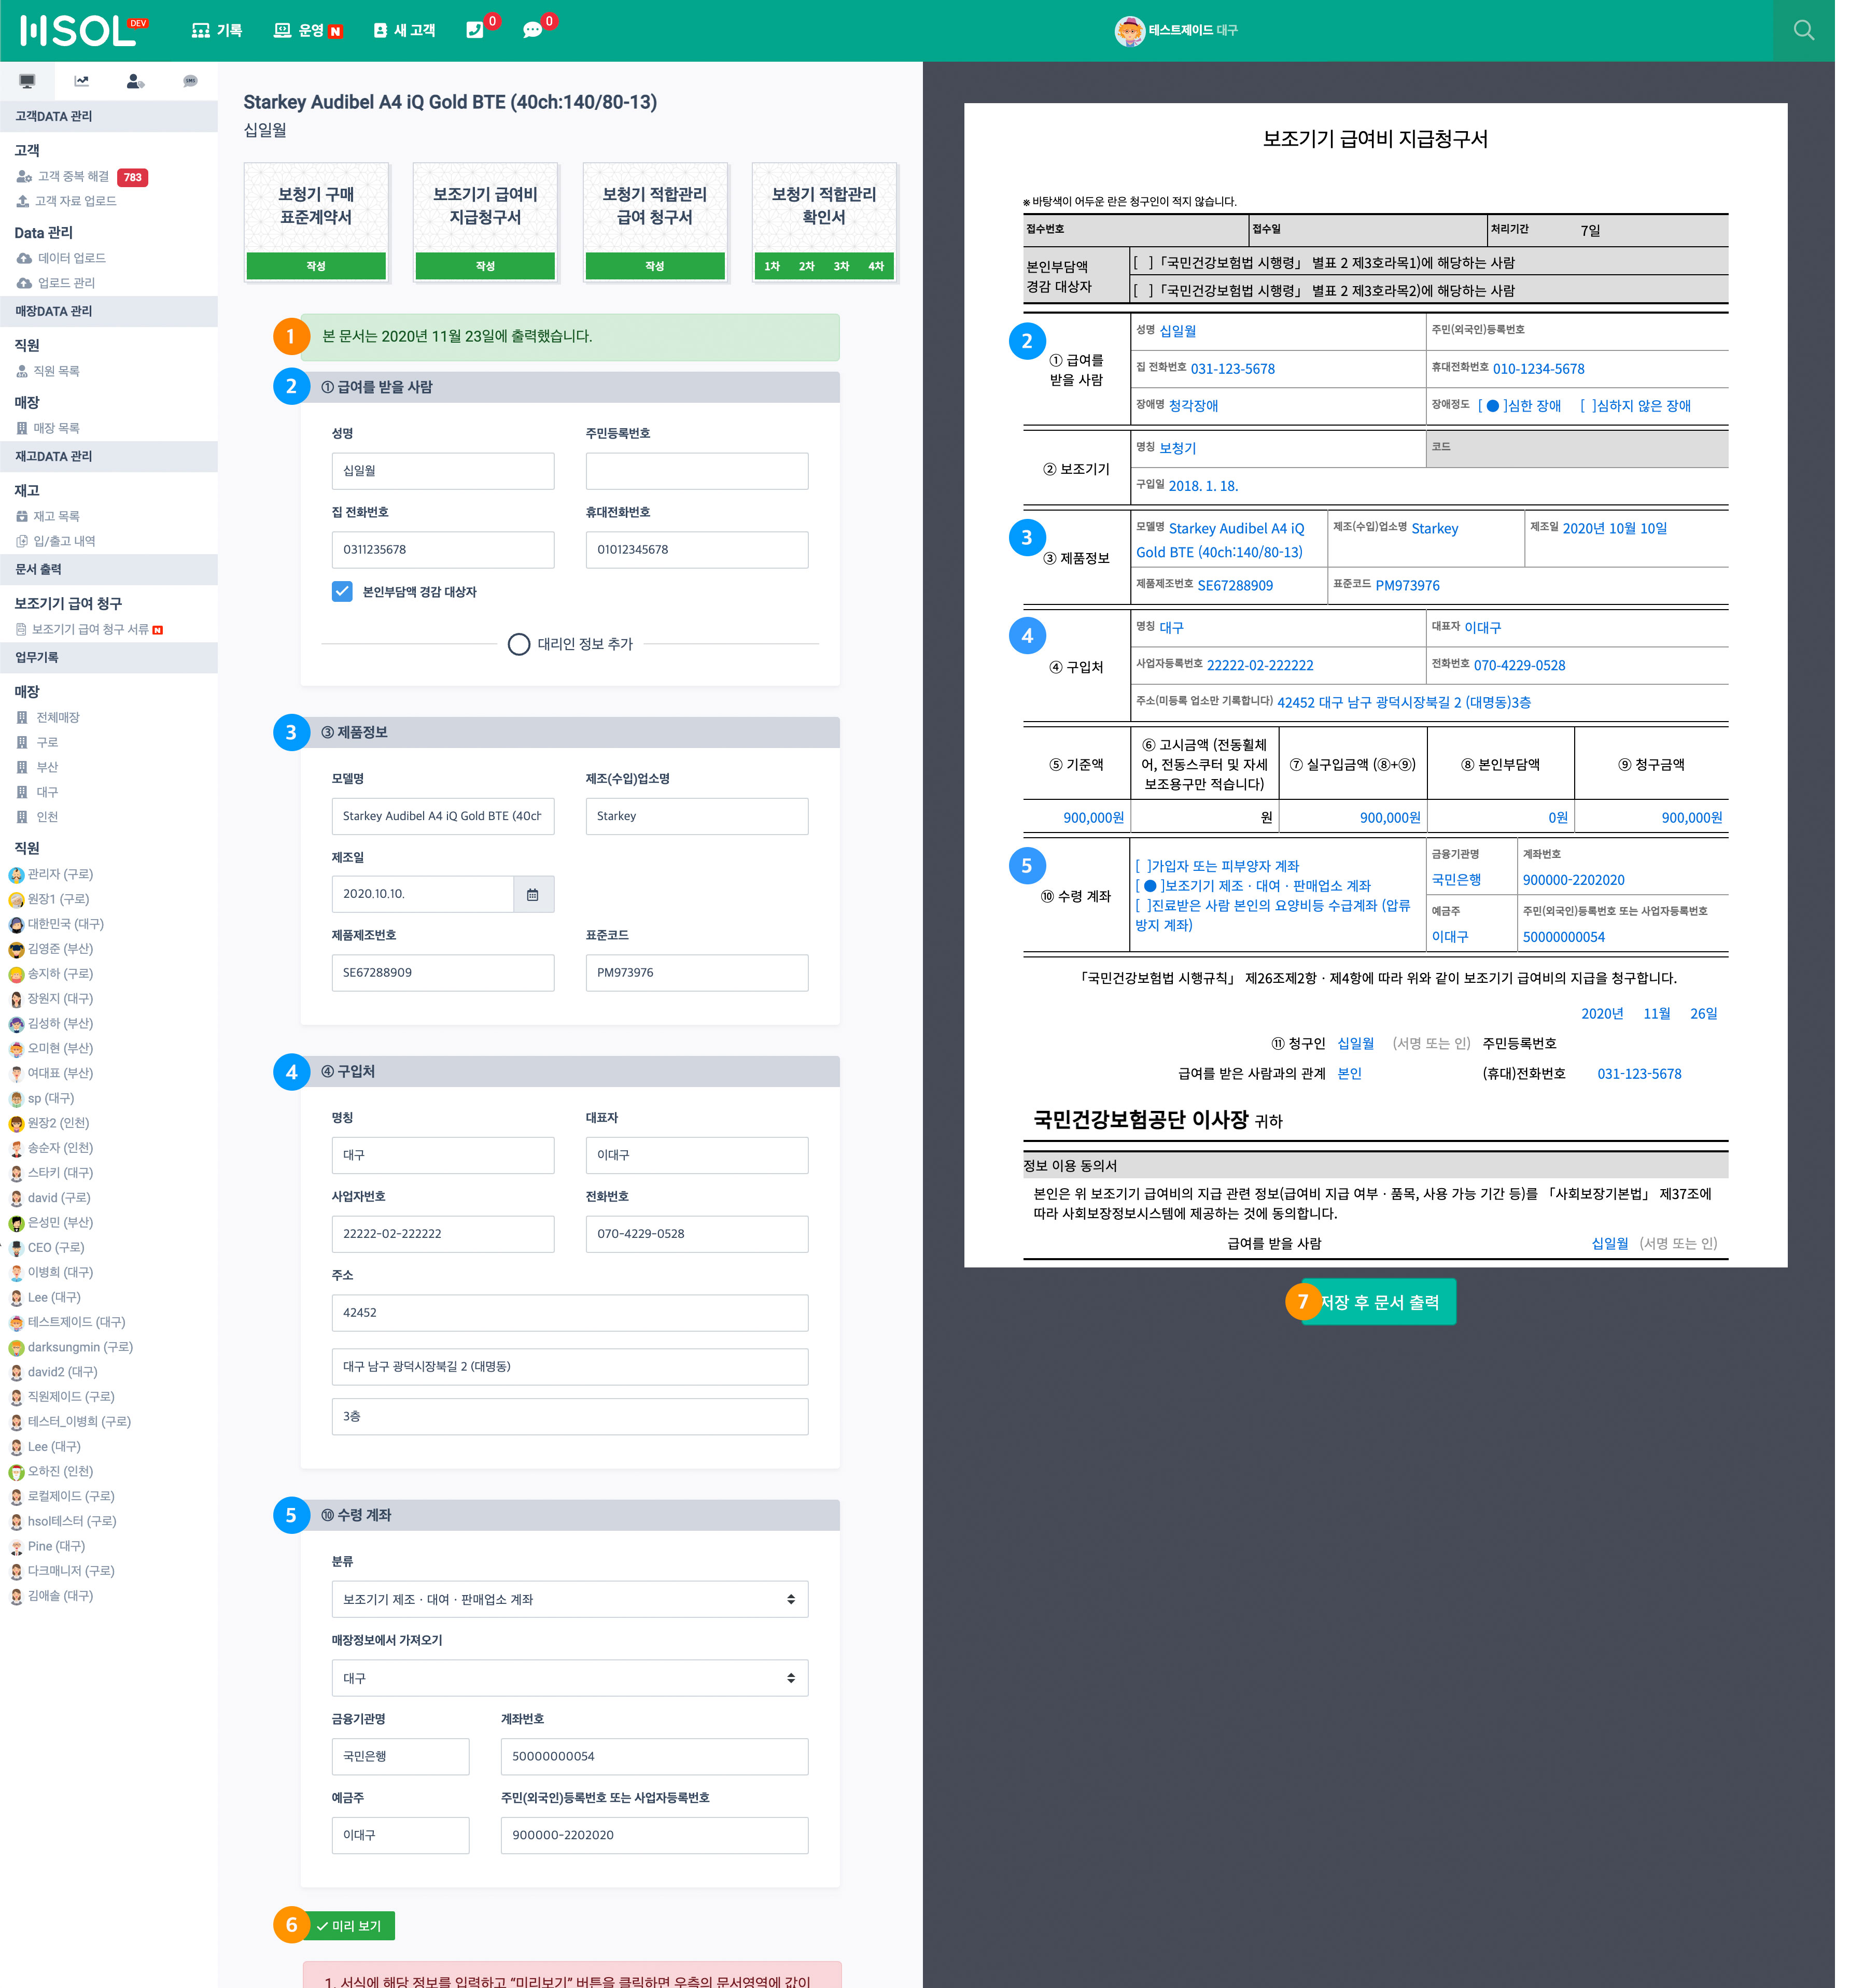This screenshot has width=1850, height=1988.
Task: Open the 운영 top menu
Action: click(308, 30)
